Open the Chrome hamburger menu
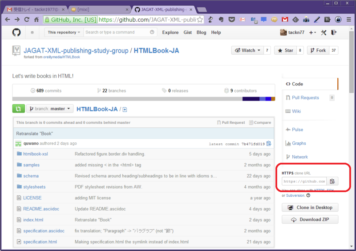 (x=349, y=20)
